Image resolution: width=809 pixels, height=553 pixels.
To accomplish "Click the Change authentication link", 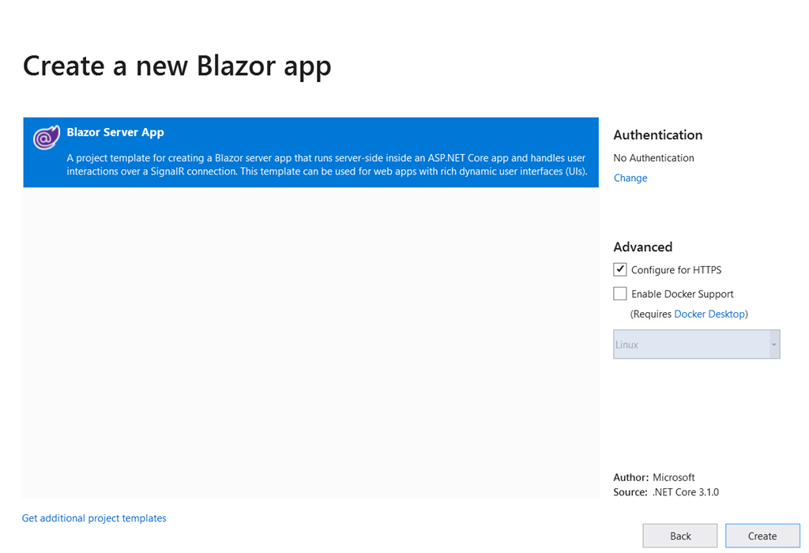I will [630, 179].
